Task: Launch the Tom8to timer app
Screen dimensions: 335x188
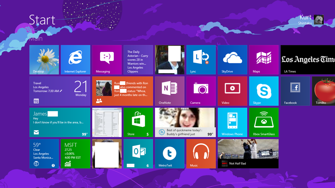Action: click(x=323, y=91)
